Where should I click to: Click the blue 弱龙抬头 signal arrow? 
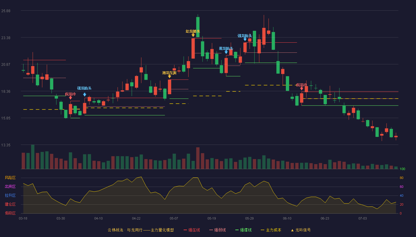coord(226,52)
